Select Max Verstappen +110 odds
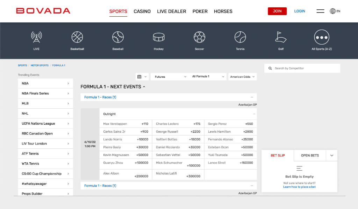 coord(126,124)
